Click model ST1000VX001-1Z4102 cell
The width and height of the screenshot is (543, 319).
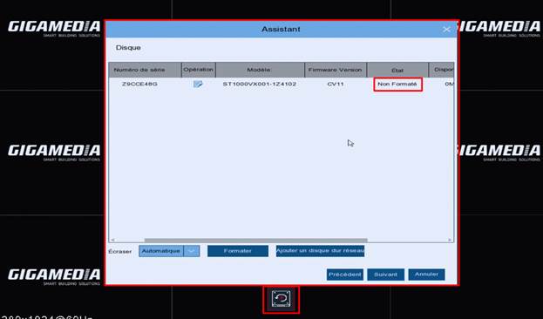(260, 84)
